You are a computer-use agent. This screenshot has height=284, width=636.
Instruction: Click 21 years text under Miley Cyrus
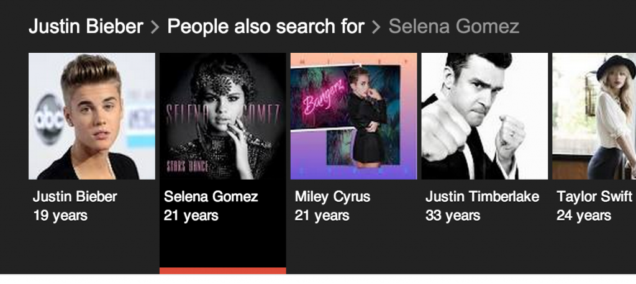click(x=322, y=216)
